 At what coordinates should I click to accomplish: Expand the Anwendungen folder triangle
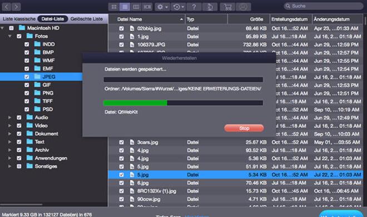click(9, 158)
